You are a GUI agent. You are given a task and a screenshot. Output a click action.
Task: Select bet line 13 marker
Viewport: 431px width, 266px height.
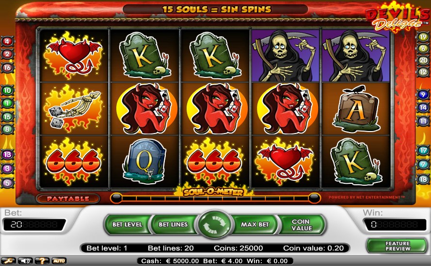tap(7, 155)
